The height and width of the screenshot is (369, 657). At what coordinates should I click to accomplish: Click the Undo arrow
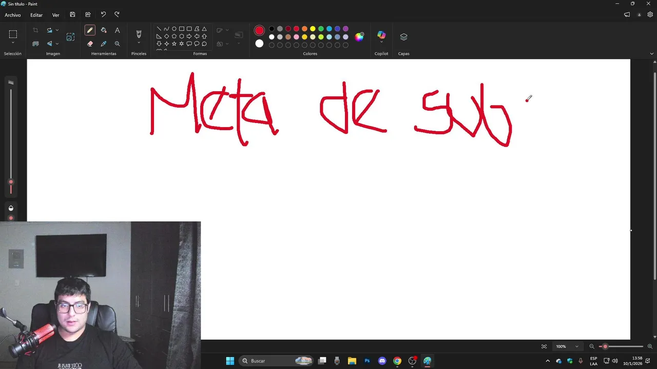103,15
